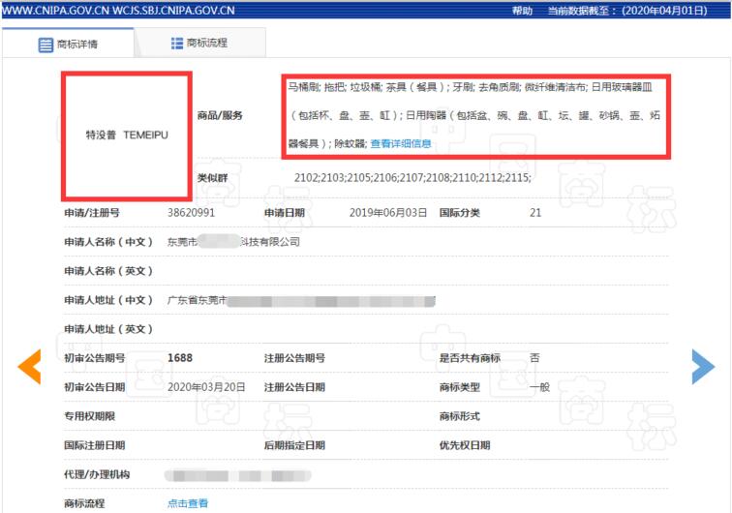Select the 商标类型 label
The height and width of the screenshot is (513, 732).
(459, 387)
